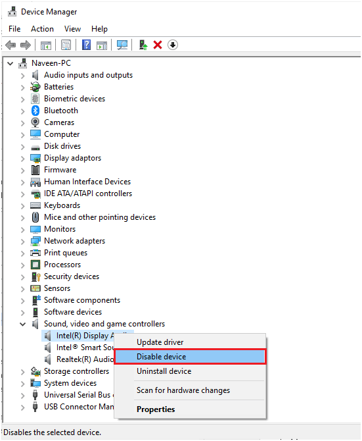This screenshot has width=362, height=441.
Task: Collapse the Naveen-PC root node
Action: click(11, 64)
